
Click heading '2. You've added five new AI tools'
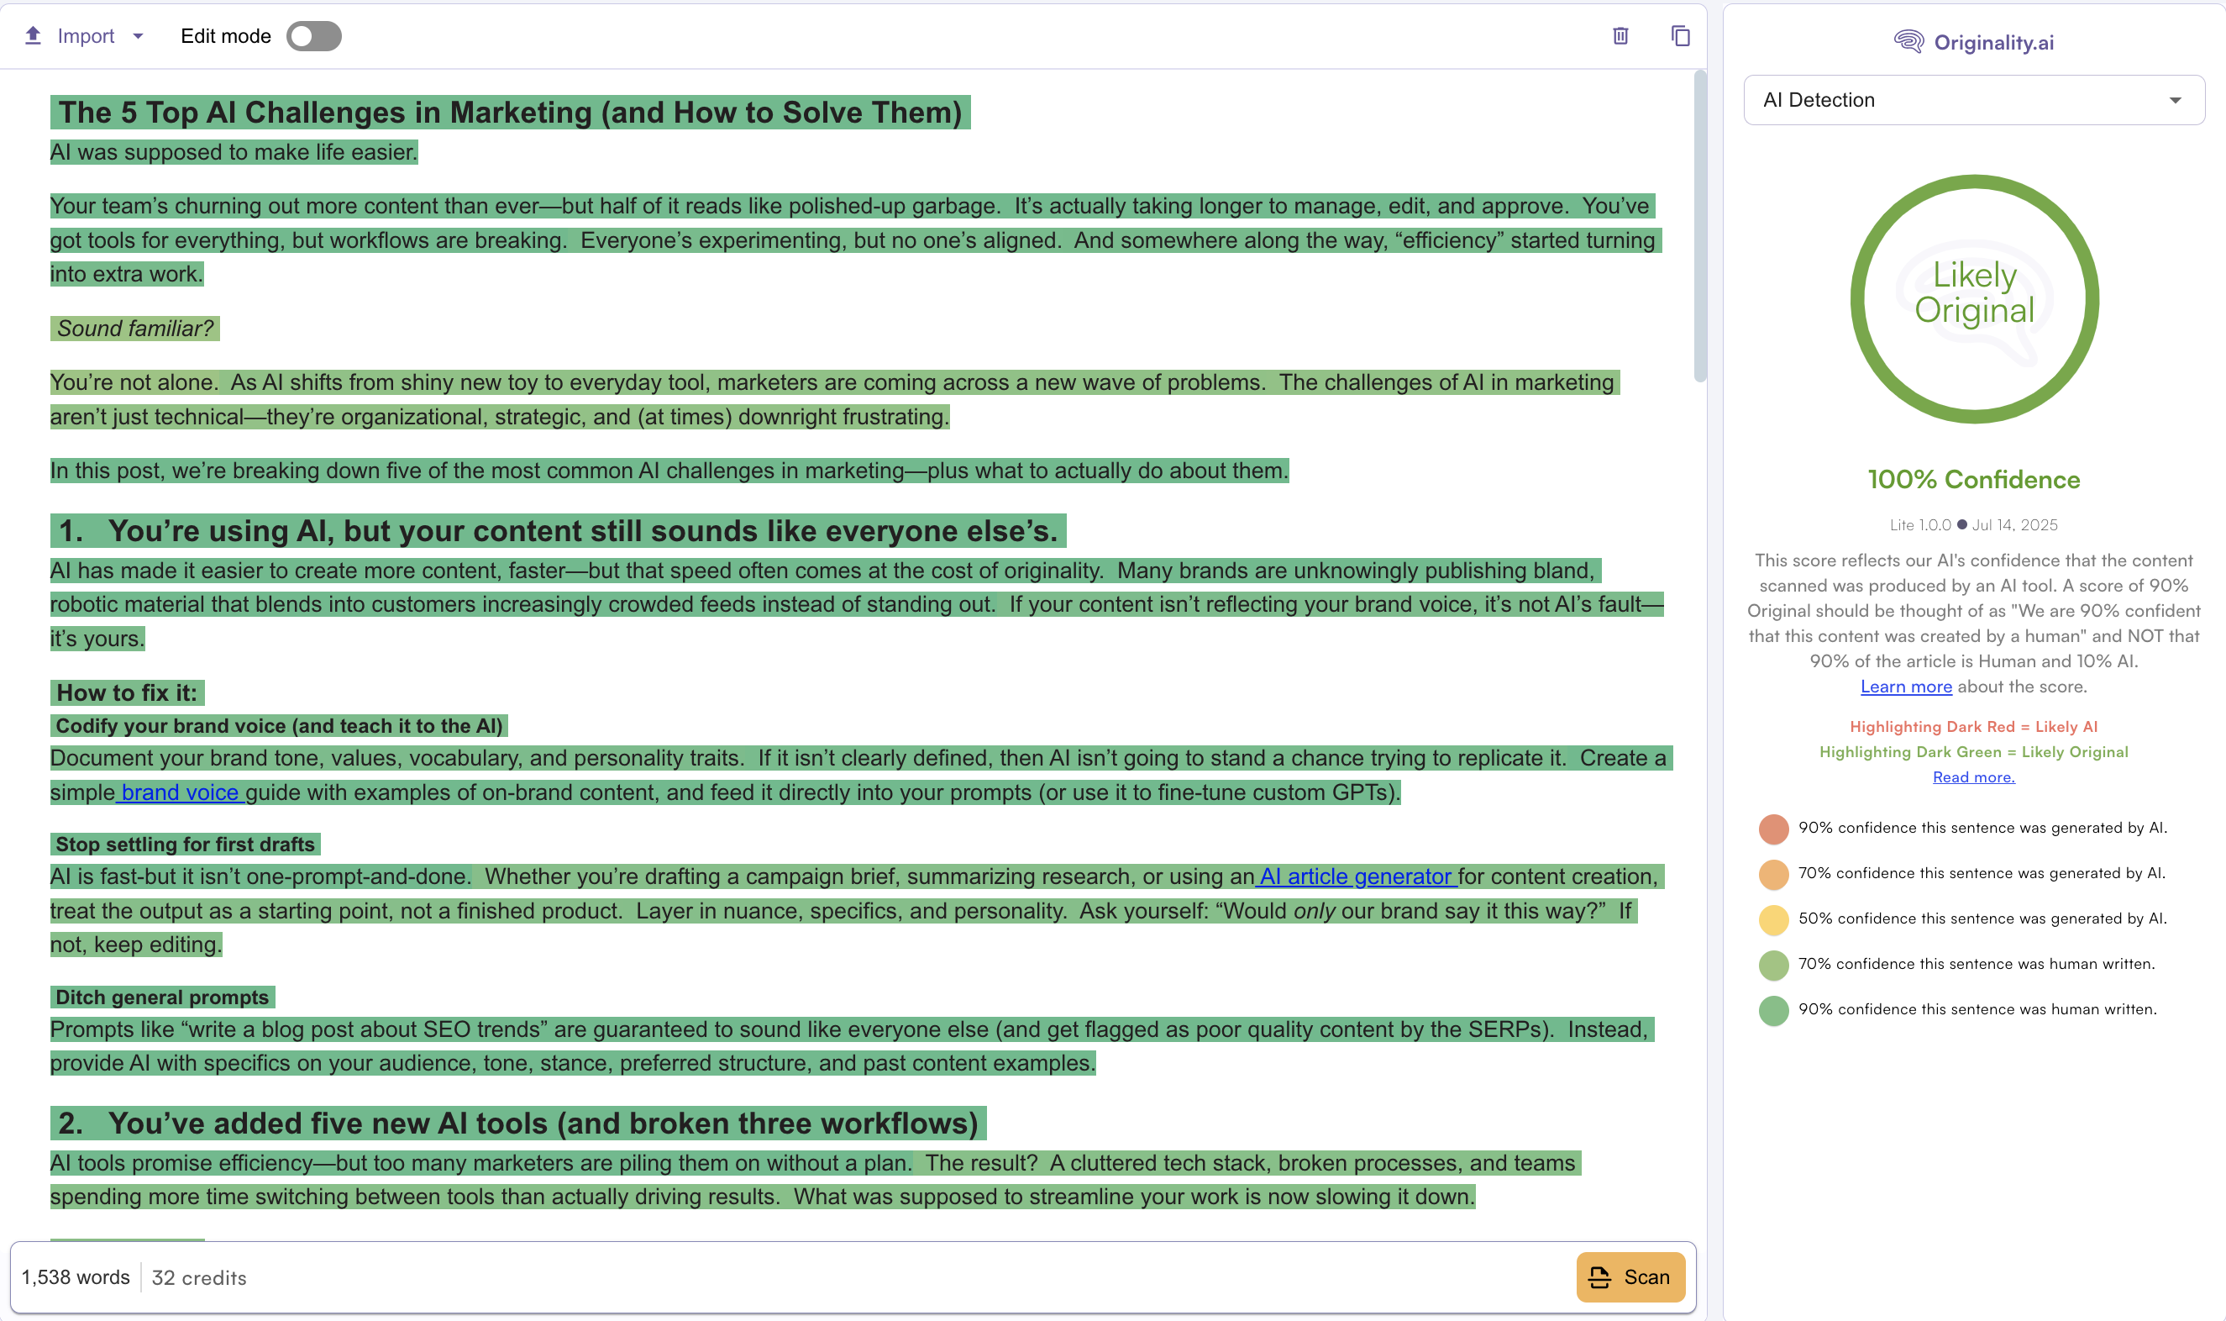[x=517, y=1124]
